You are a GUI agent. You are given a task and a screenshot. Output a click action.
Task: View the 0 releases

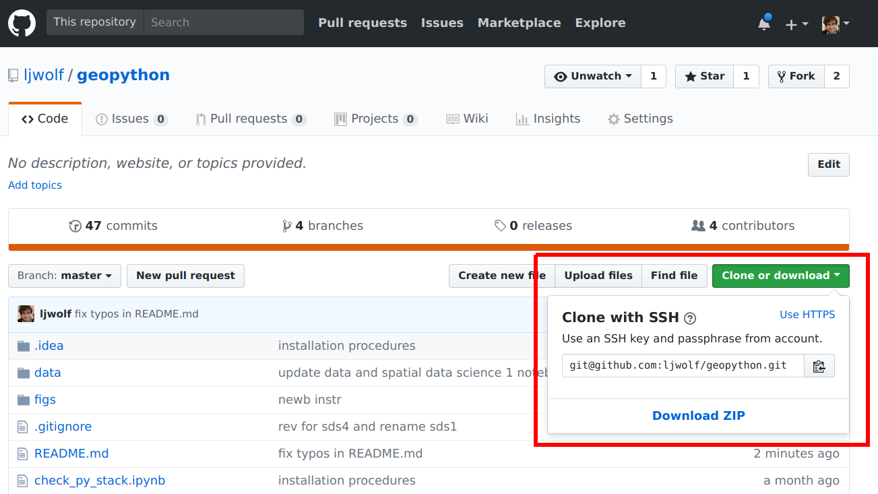coord(533,226)
